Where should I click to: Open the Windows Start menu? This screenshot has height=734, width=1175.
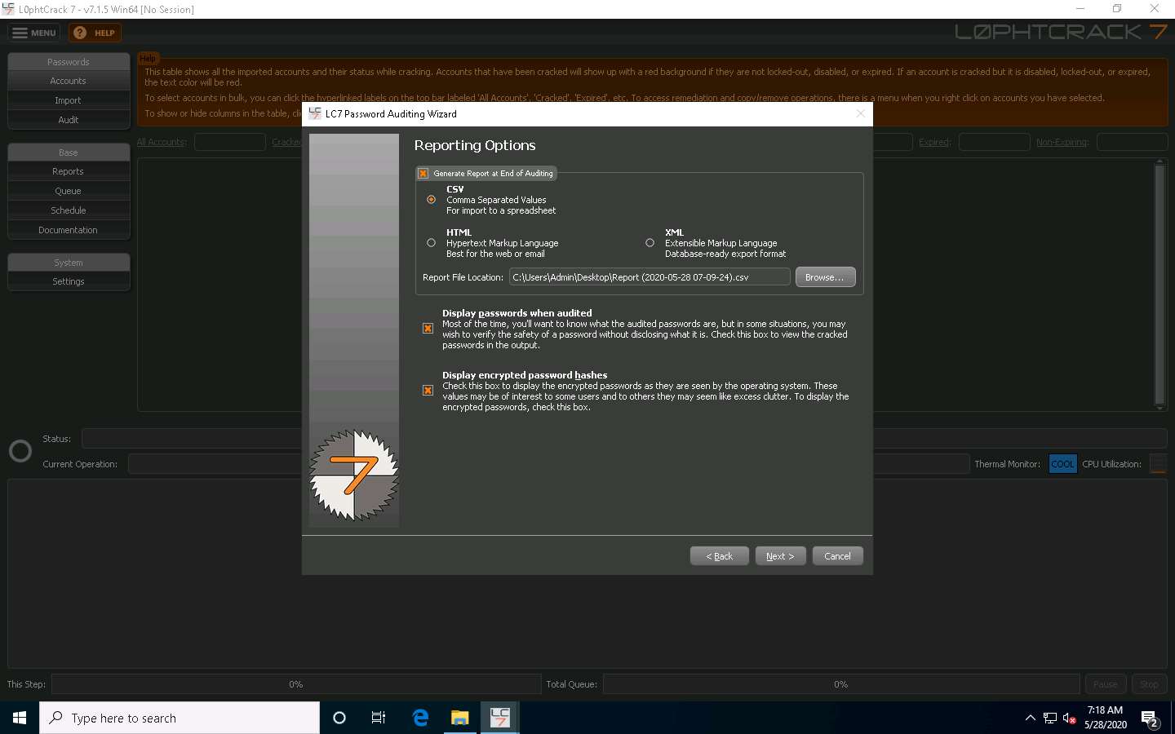(20, 718)
